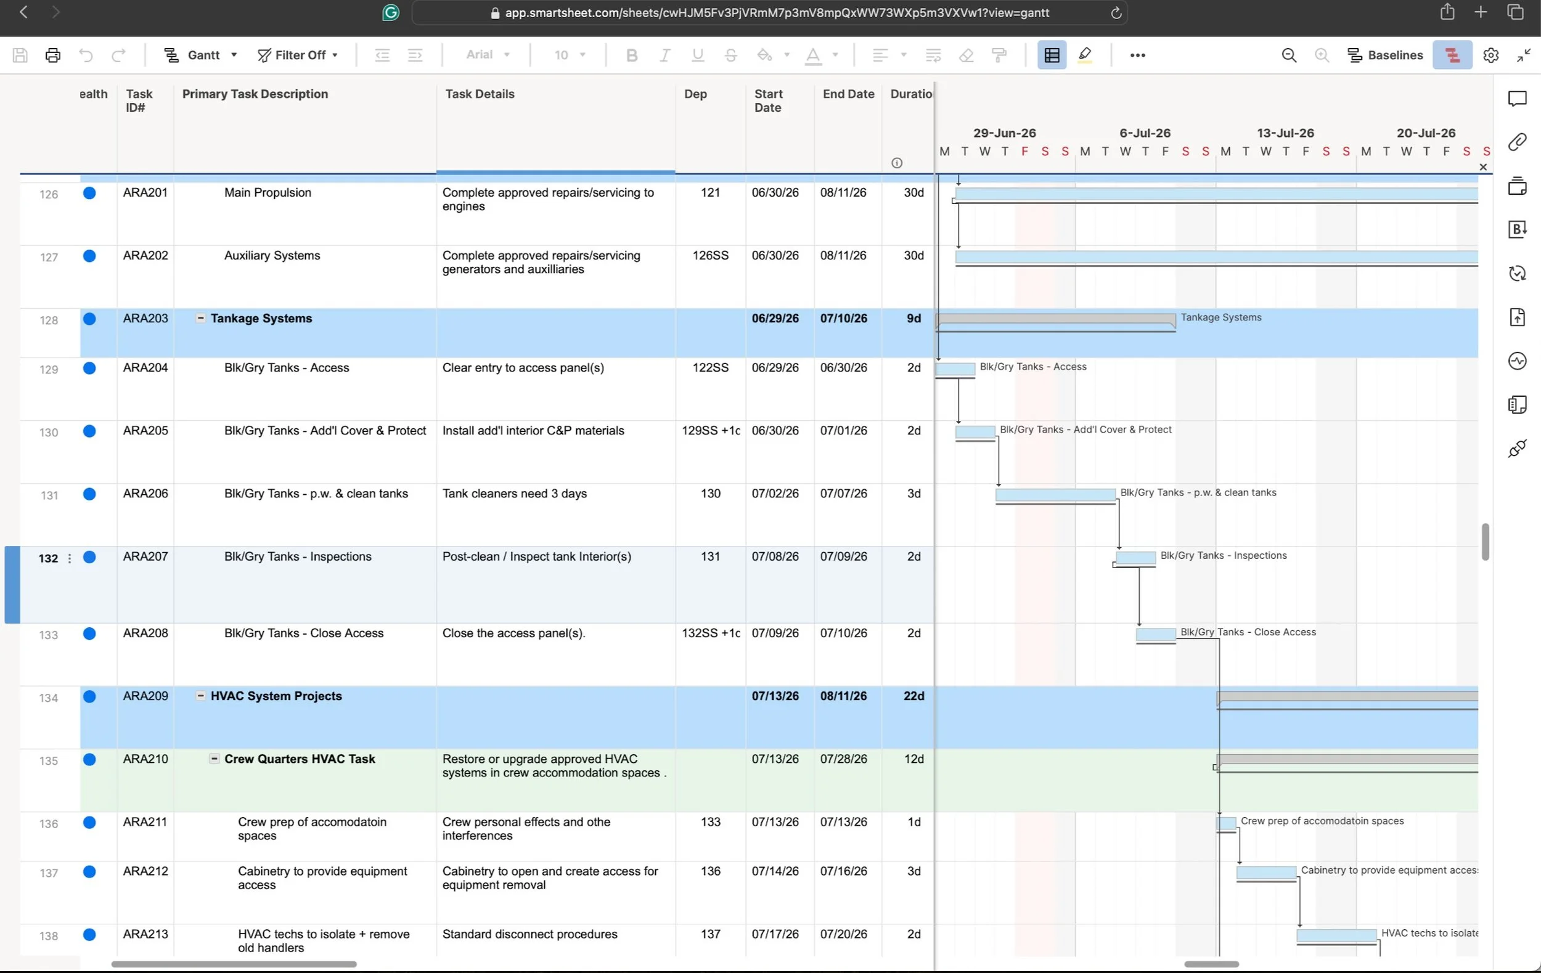1541x973 pixels.
Task: Click the zoom out magnifier
Action: click(x=1289, y=55)
